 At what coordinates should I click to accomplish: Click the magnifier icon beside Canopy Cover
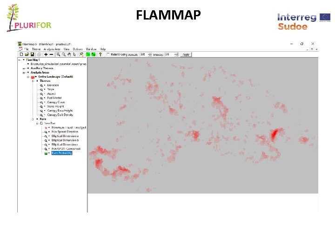tap(41, 102)
